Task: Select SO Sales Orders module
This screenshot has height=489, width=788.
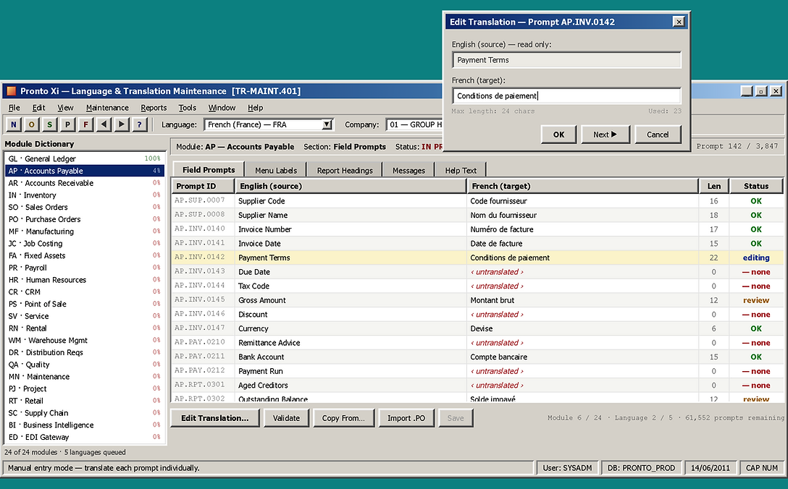Action: point(85,207)
